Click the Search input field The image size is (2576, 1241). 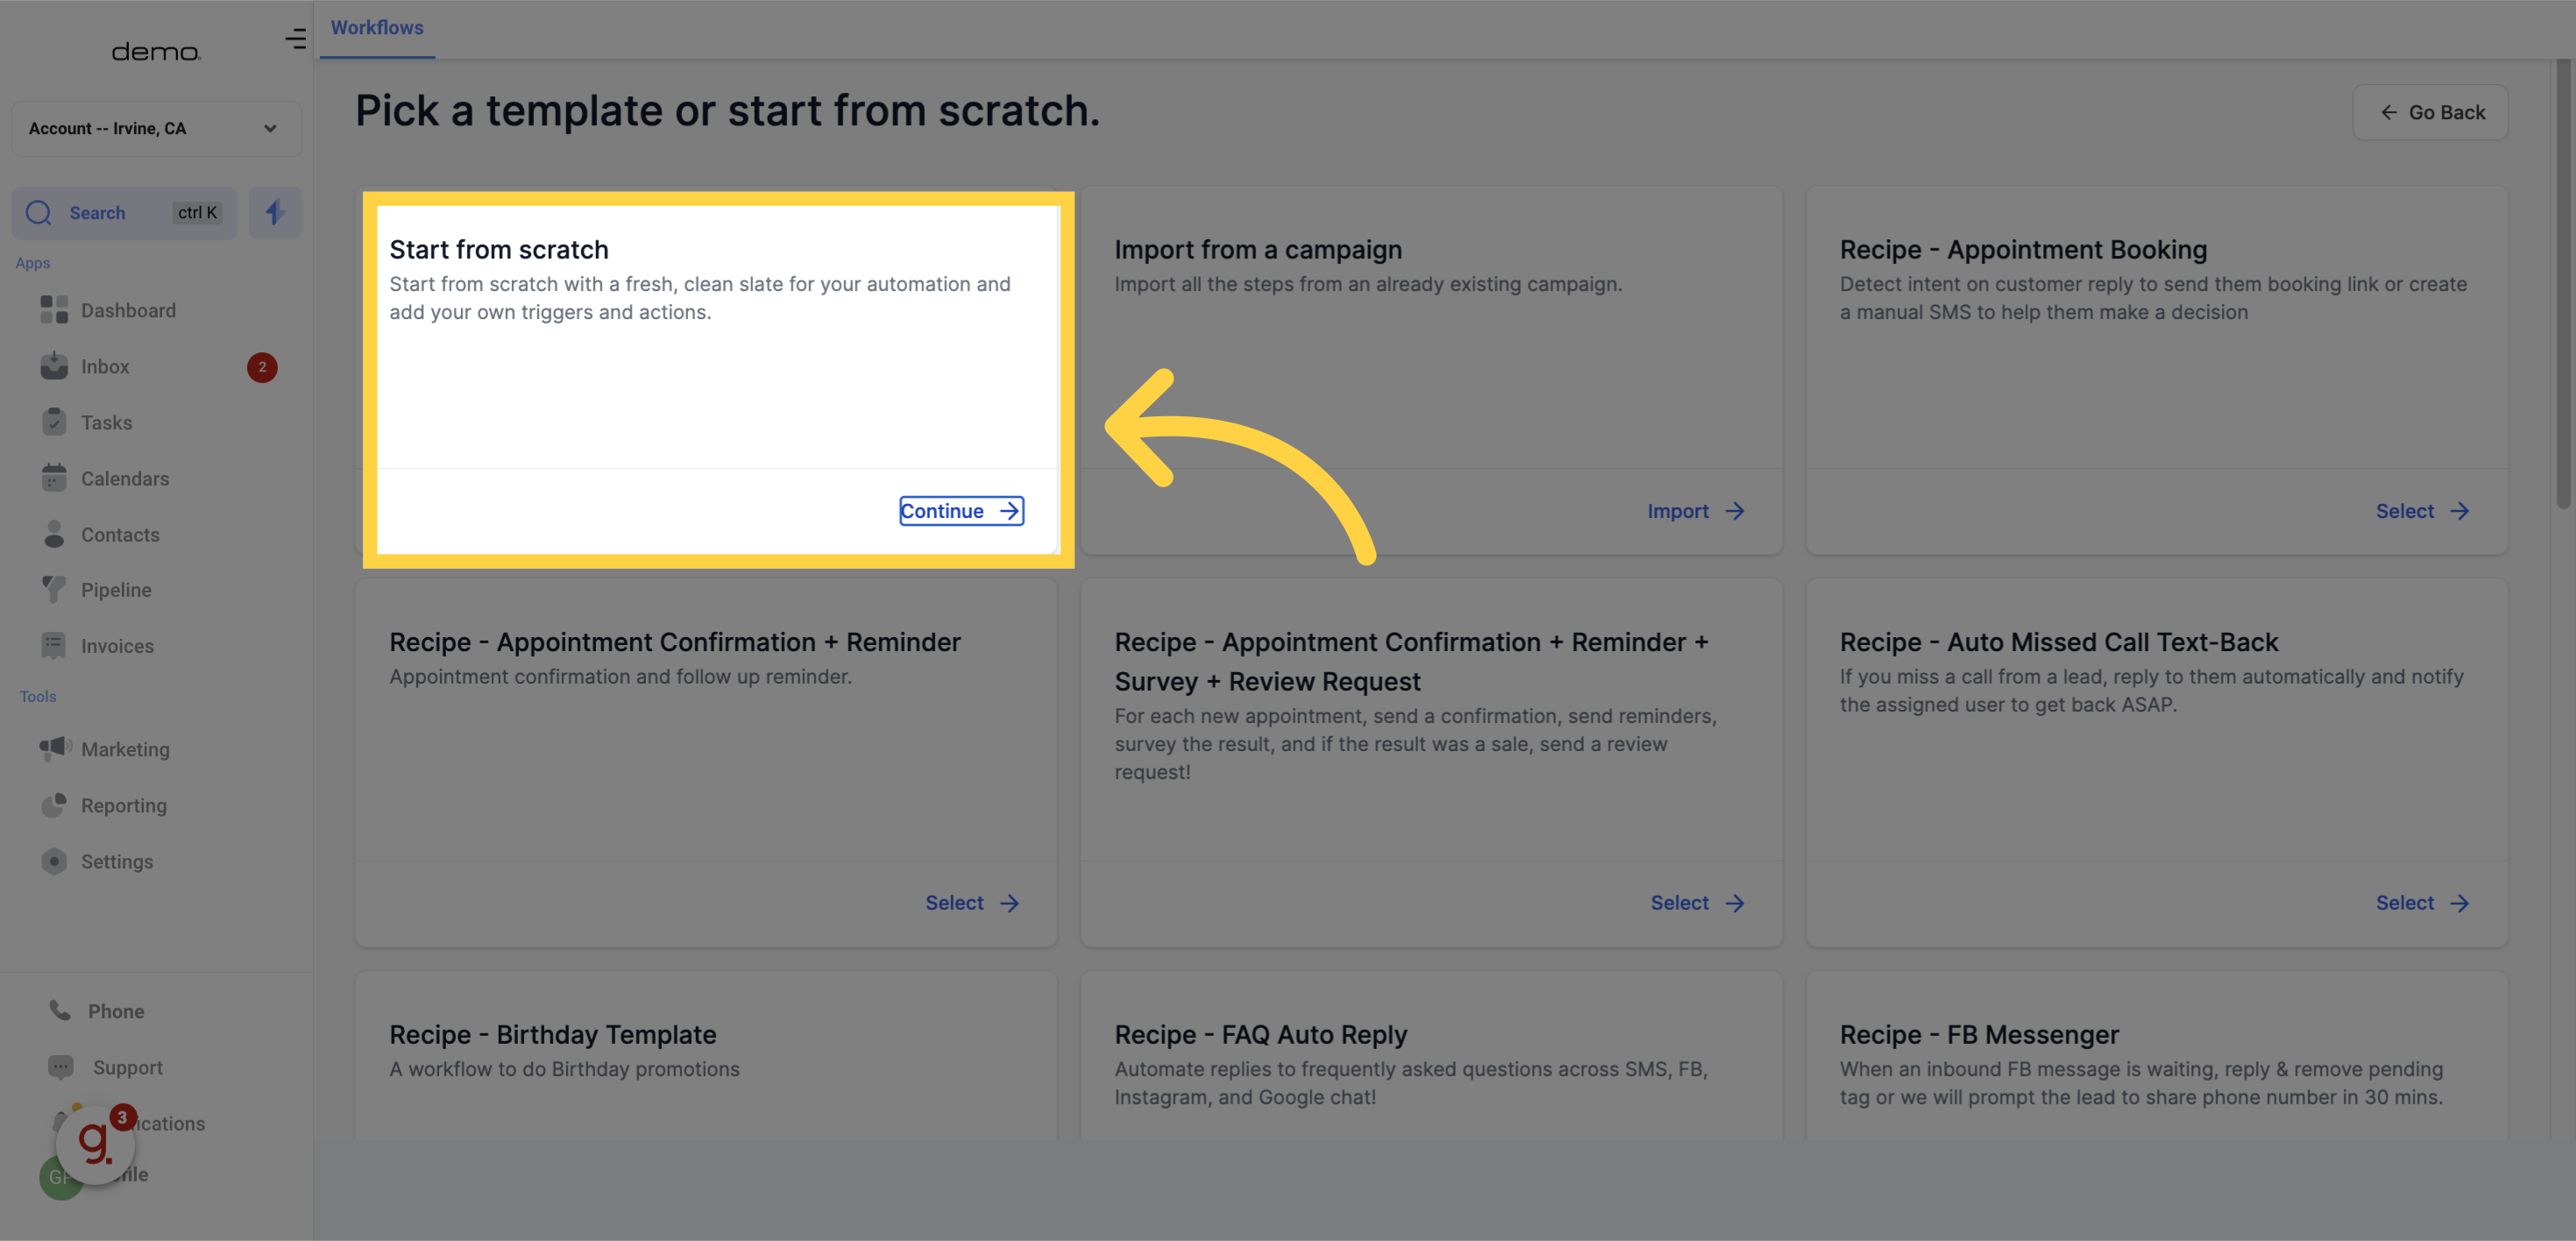pos(124,212)
